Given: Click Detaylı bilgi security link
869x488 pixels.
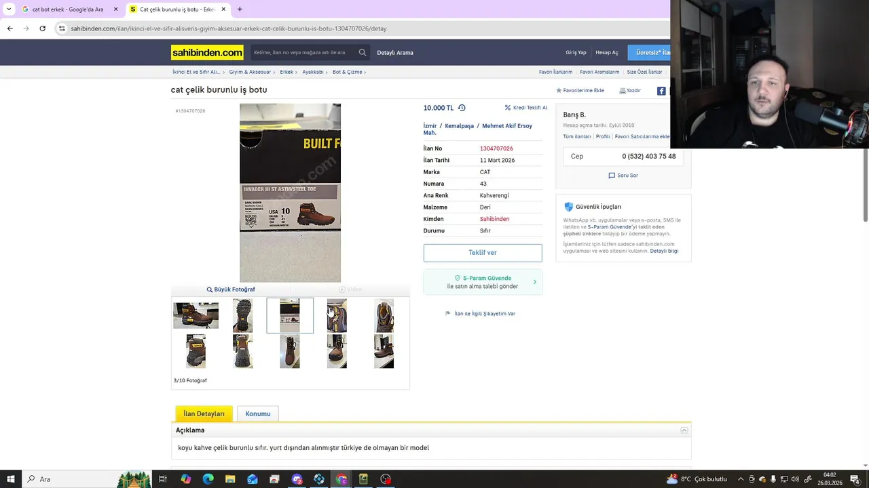Looking at the screenshot, I should 664,251.
